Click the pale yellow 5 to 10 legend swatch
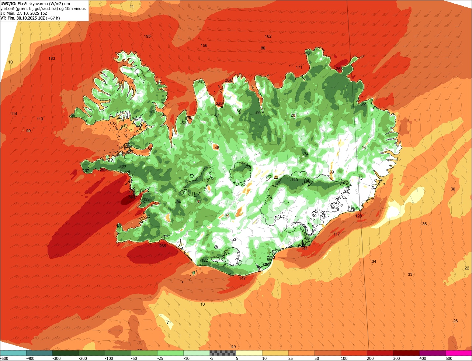Image resolution: width=472 pixels, height=361 pixels. [249, 353]
